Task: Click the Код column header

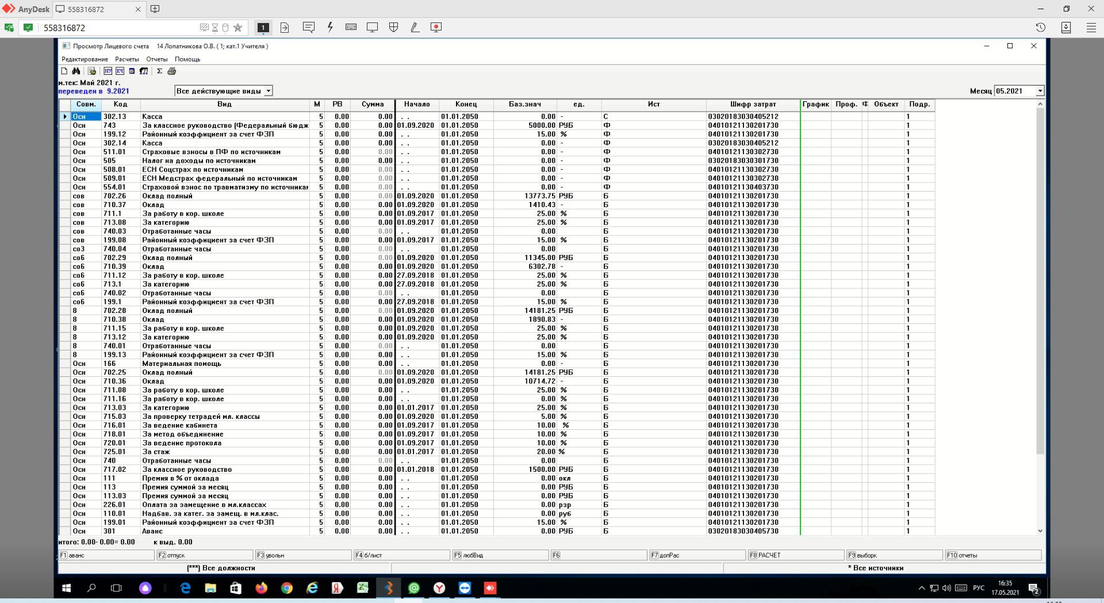Action: click(121, 104)
